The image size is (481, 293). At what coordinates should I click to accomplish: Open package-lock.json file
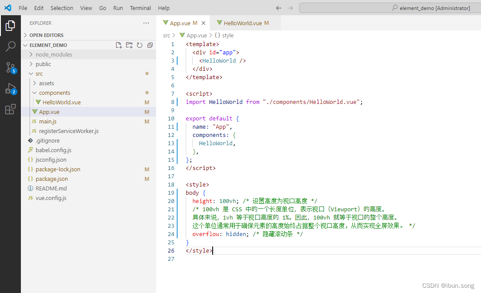[x=88, y=169]
